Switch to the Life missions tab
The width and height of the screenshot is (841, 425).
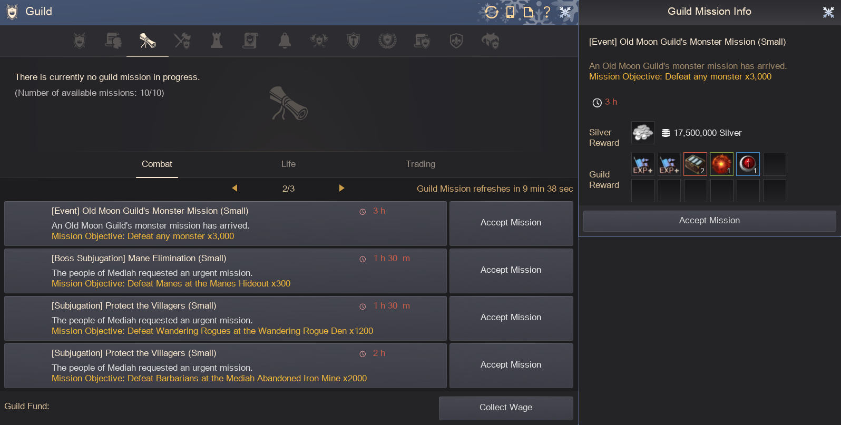[288, 164]
